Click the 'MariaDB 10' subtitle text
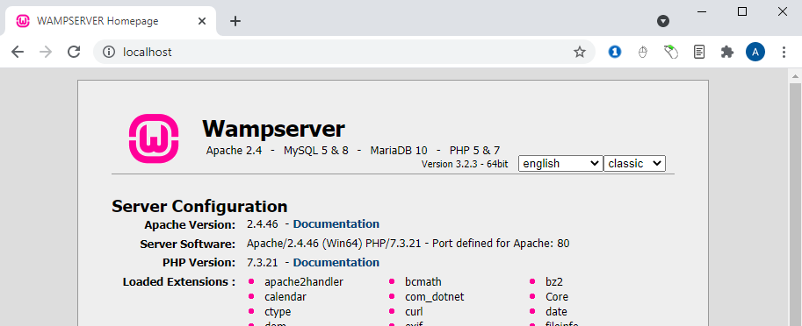The height and width of the screenshot is (326, 802). click(x=399, y=151)
